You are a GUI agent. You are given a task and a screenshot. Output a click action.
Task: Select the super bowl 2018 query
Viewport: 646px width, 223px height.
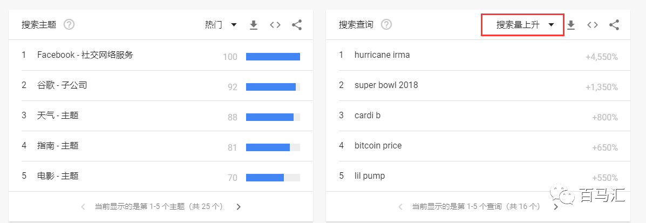click(386, 85)
